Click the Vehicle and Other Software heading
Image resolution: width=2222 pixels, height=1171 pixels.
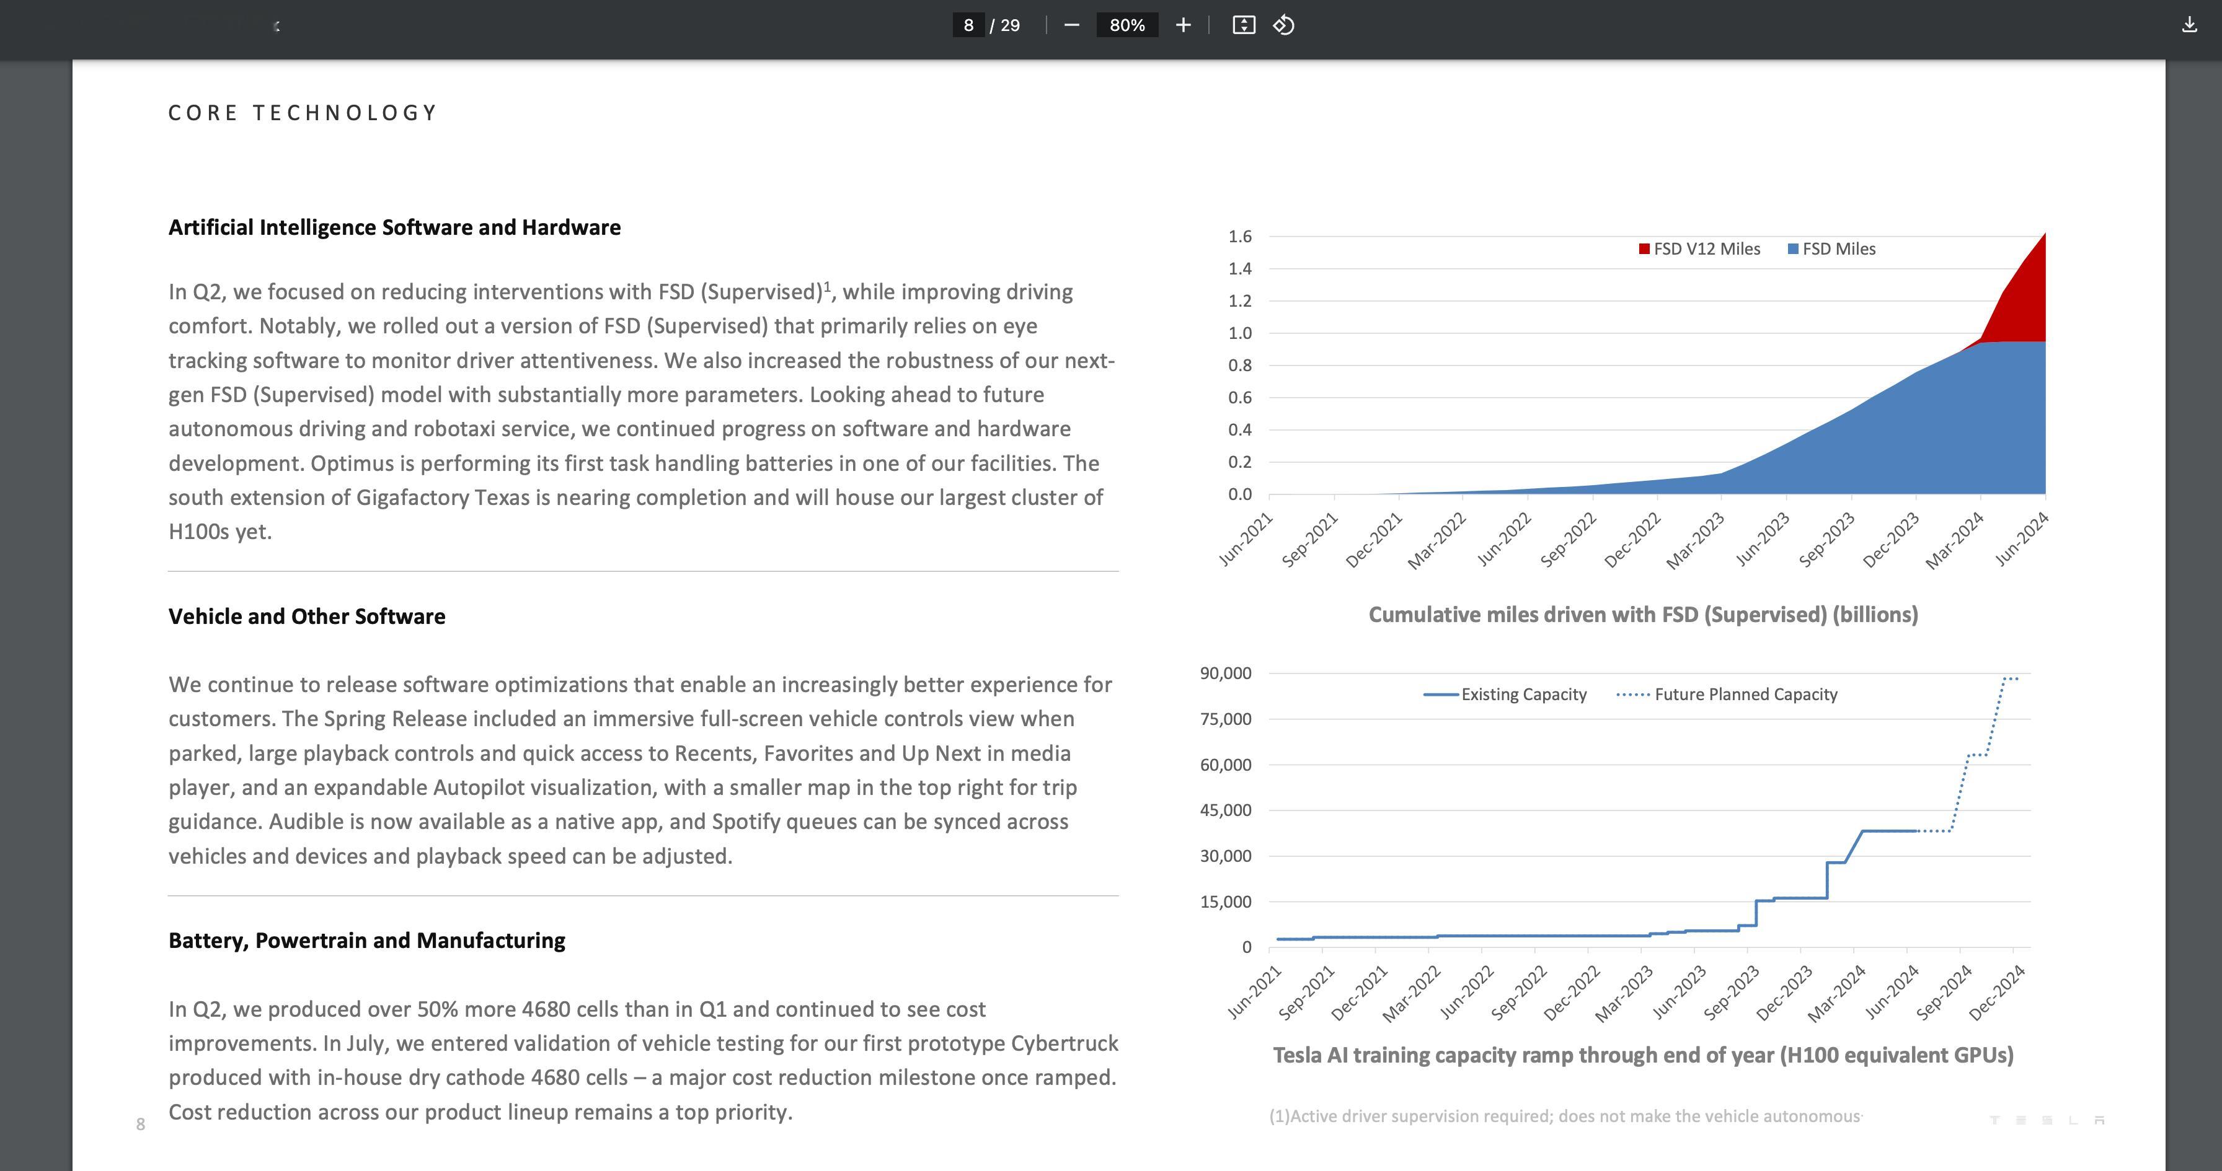point(307,616)
